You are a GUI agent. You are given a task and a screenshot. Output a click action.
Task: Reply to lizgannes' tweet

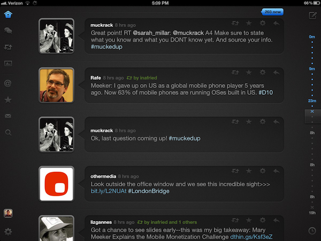[x=277, y=220]
